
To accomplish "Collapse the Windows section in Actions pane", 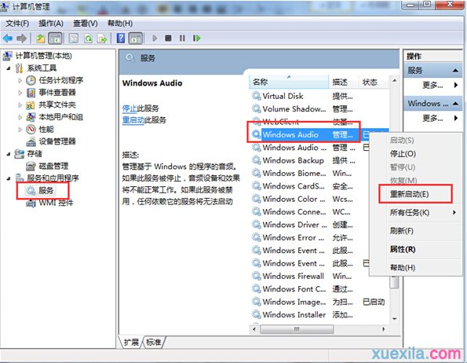I will click(x=455, y=104).
